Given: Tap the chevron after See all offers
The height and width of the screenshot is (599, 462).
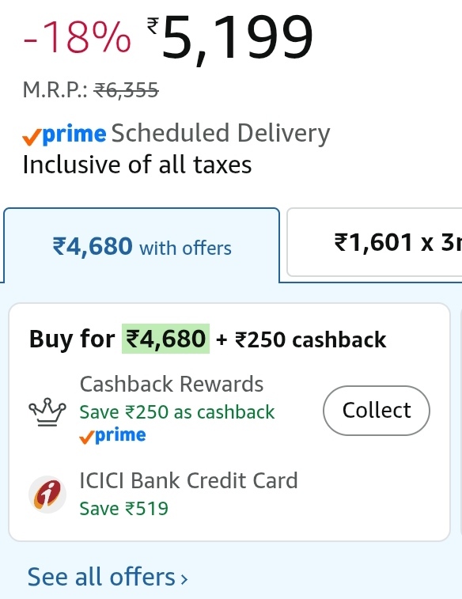Looking at the screenshot, I should pos(184,578).
